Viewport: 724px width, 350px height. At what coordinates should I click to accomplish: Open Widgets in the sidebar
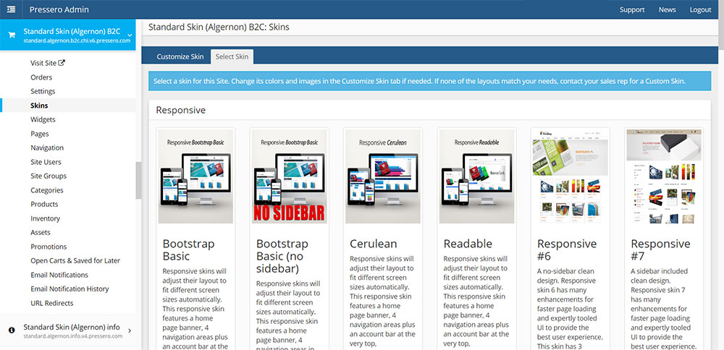pos(43,119)
